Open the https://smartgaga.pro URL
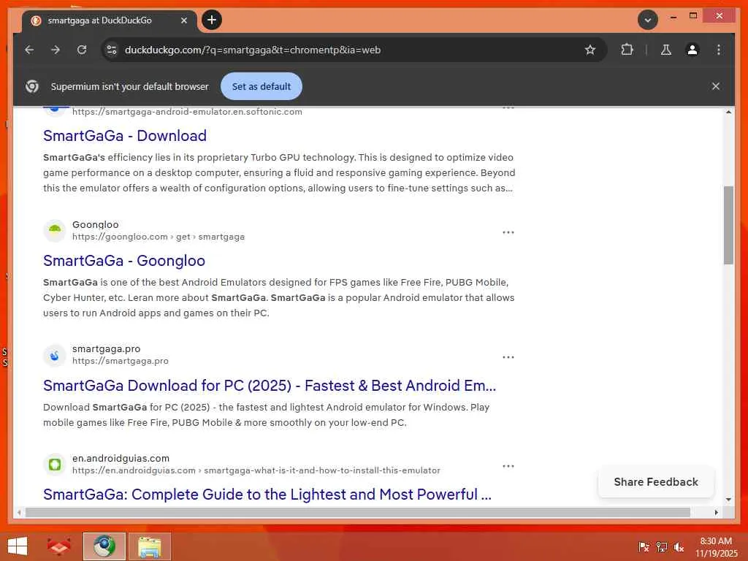Viewport: 748px width, 561px height. tap(121, 361)
